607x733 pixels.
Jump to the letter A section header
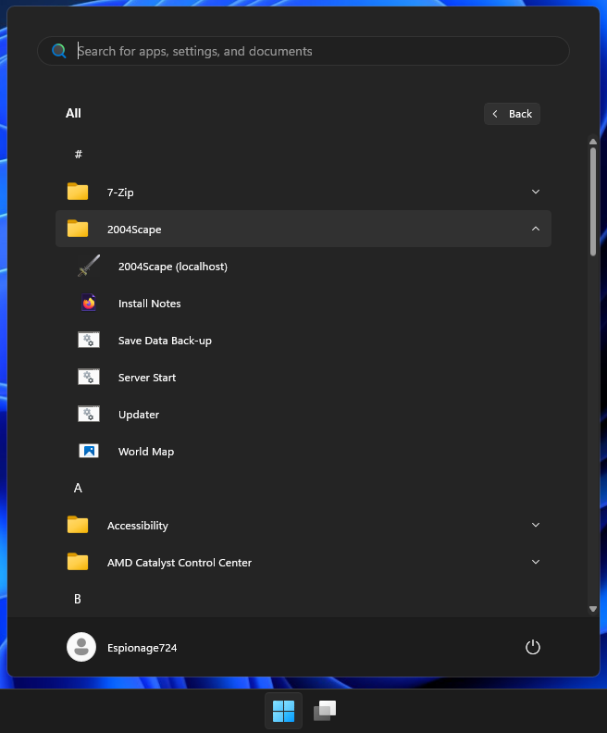click(78, 488)
